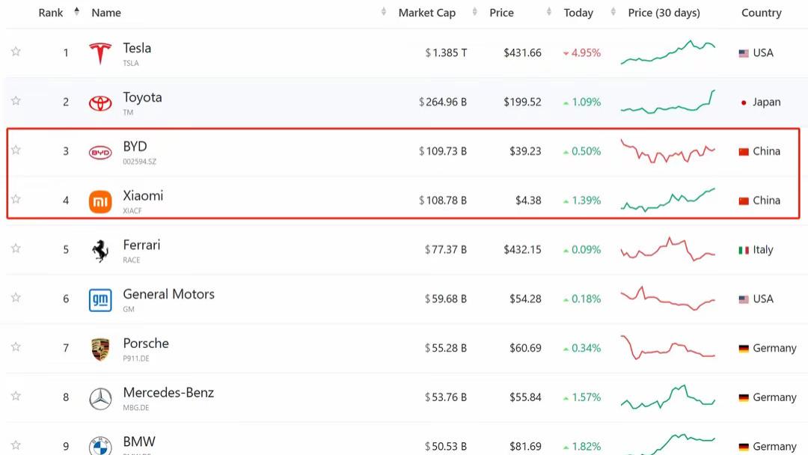The image size is (808, 455).
Task: Click the BYD logo icon
Action: coord(100,152)
